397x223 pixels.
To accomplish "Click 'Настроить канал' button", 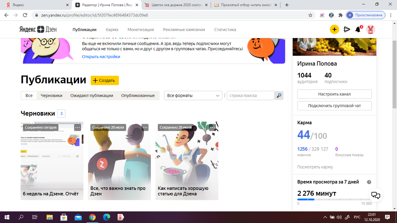I will click(334, 94).
